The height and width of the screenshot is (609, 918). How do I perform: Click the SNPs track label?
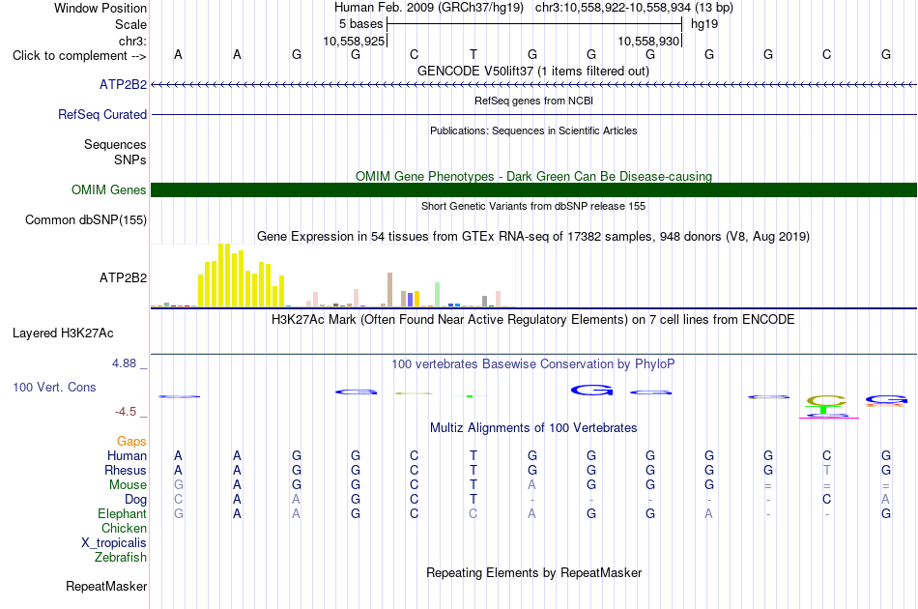130,159
